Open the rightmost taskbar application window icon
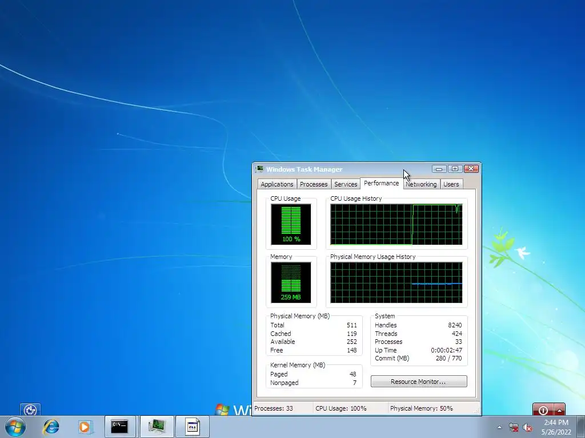Screen dimensions: 585x438 [x=192, y=427]
